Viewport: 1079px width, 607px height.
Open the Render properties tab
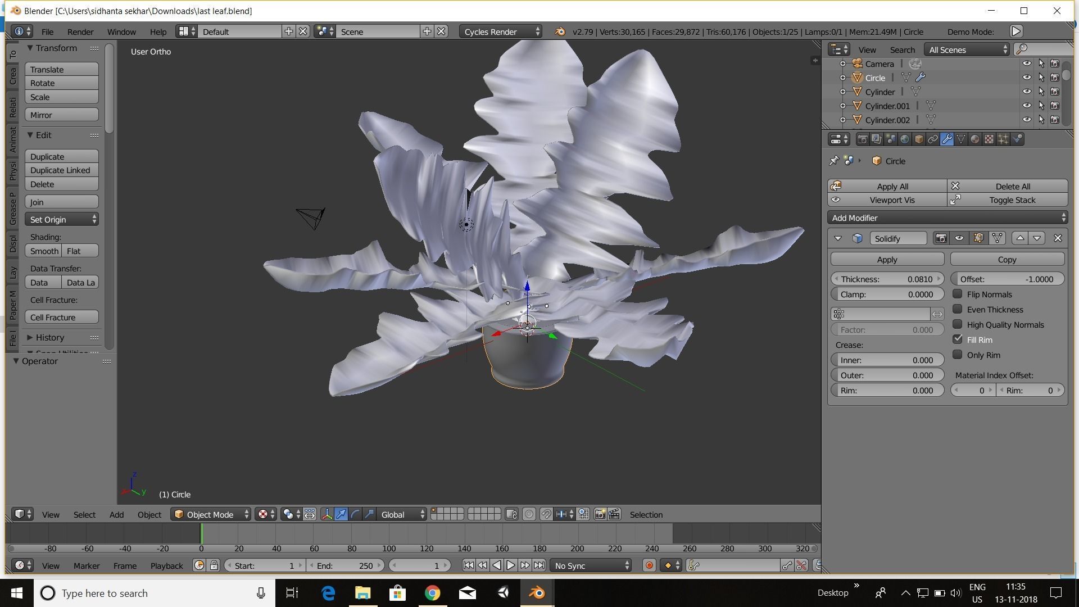click(862, 139)
